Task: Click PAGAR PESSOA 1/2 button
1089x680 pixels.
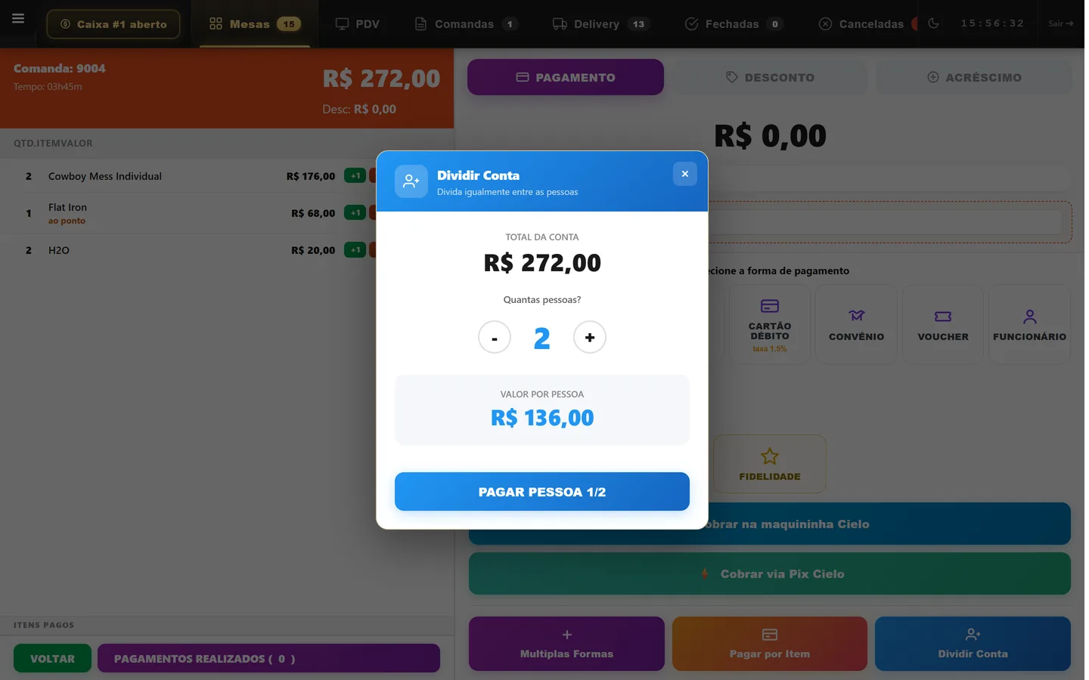Action: pos(542,492)
